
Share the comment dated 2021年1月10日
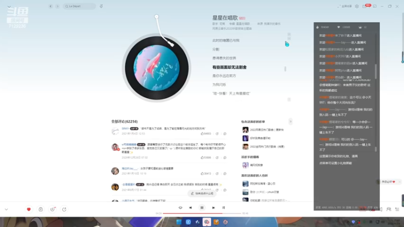coord(217,174)
